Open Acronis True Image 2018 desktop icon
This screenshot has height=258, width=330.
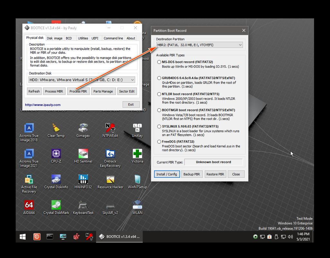click(x=29, y=132)
